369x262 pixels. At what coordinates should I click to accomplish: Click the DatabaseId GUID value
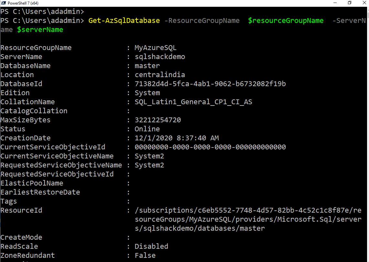[x=210, y=84]
